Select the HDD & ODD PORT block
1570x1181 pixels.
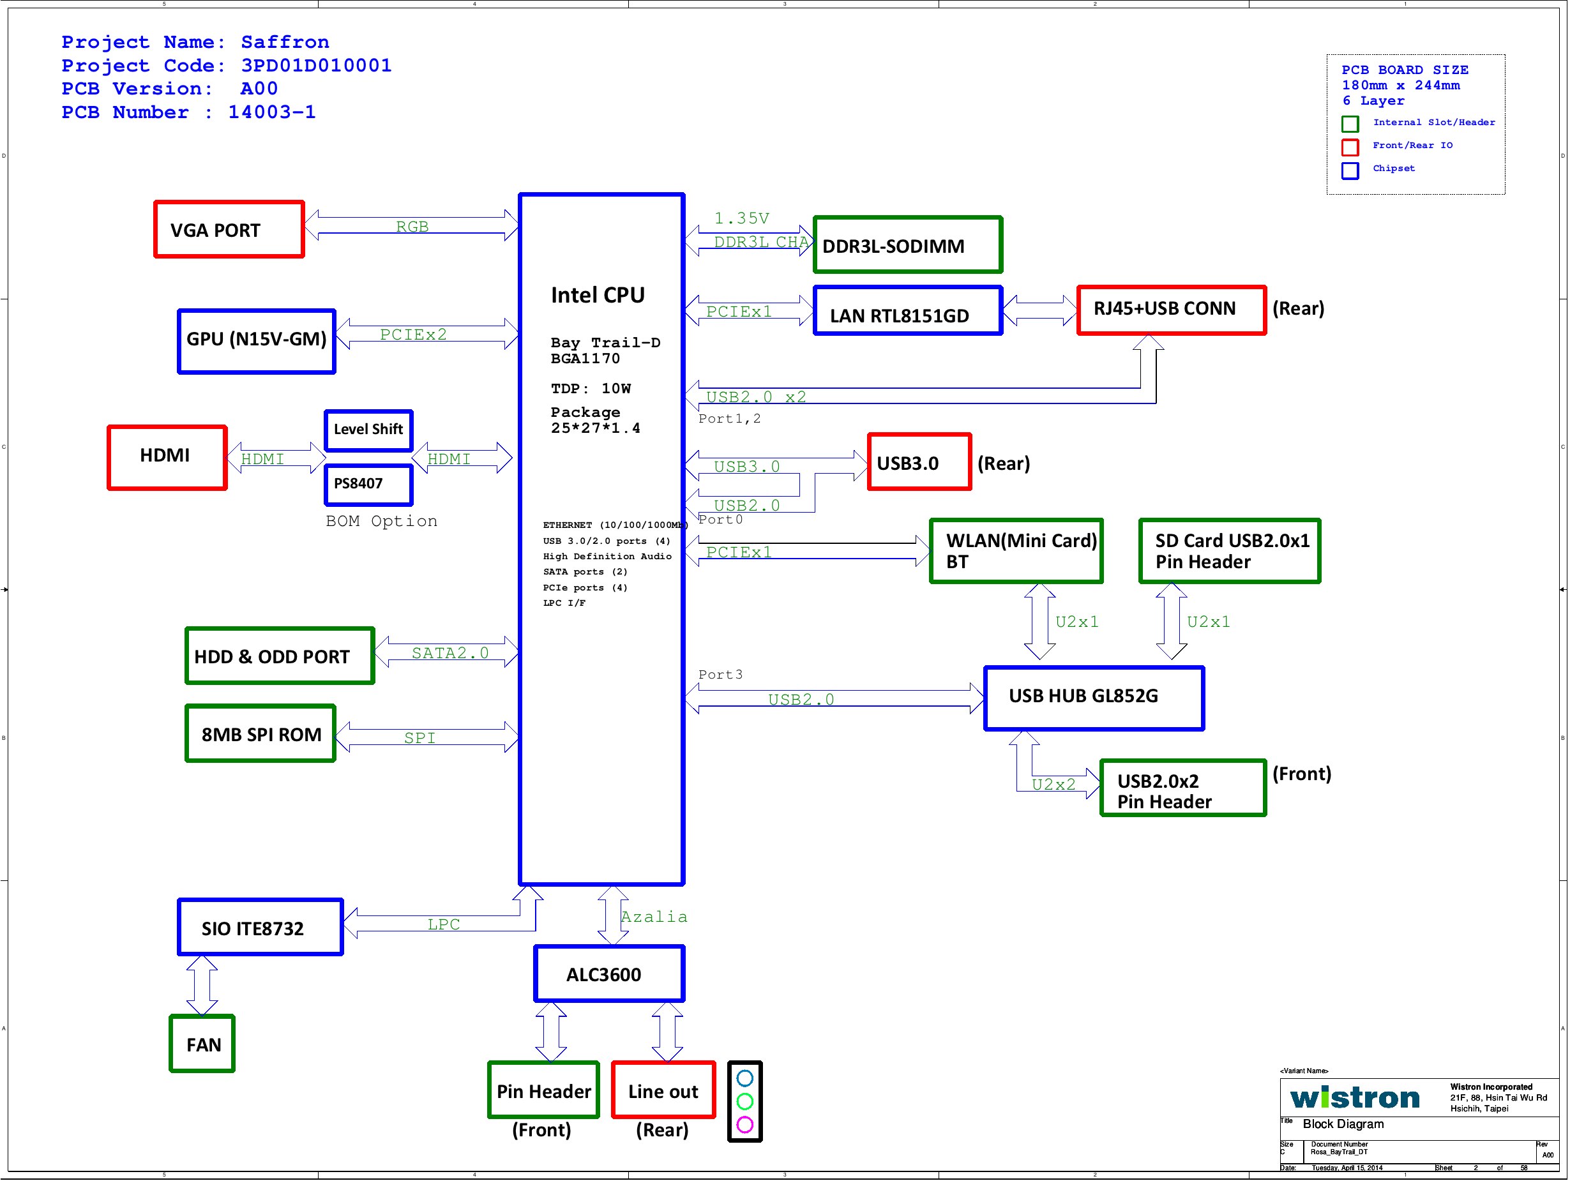(280, 655)
